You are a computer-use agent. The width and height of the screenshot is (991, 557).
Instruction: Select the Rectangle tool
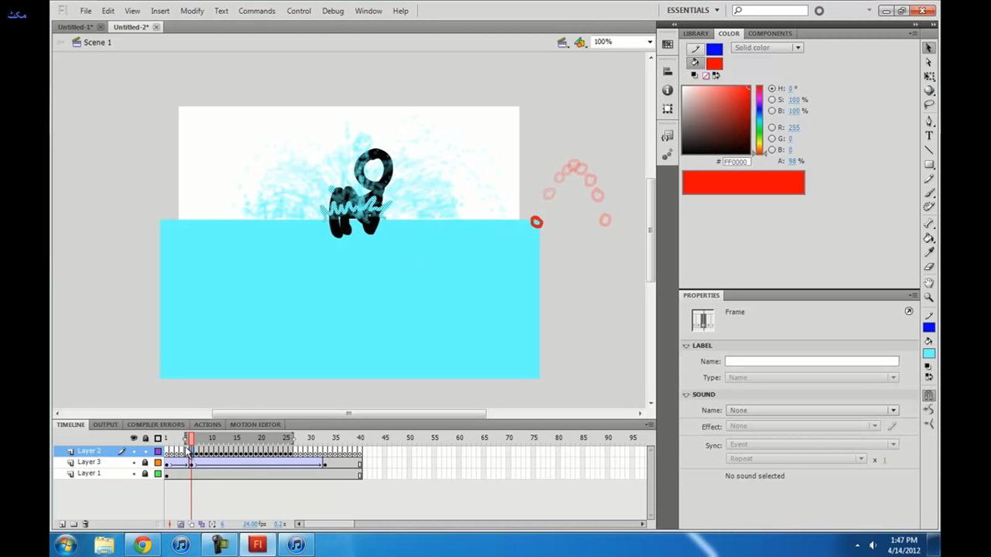pyautogui.click(x=929, y=164)
